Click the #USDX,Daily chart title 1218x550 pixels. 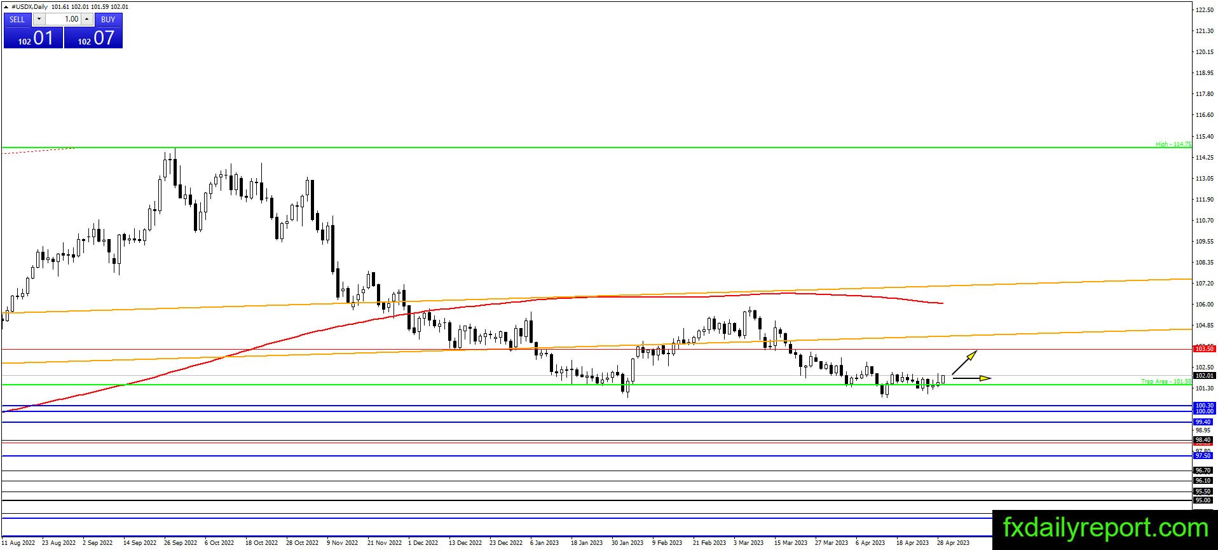[x=30, y=7]
